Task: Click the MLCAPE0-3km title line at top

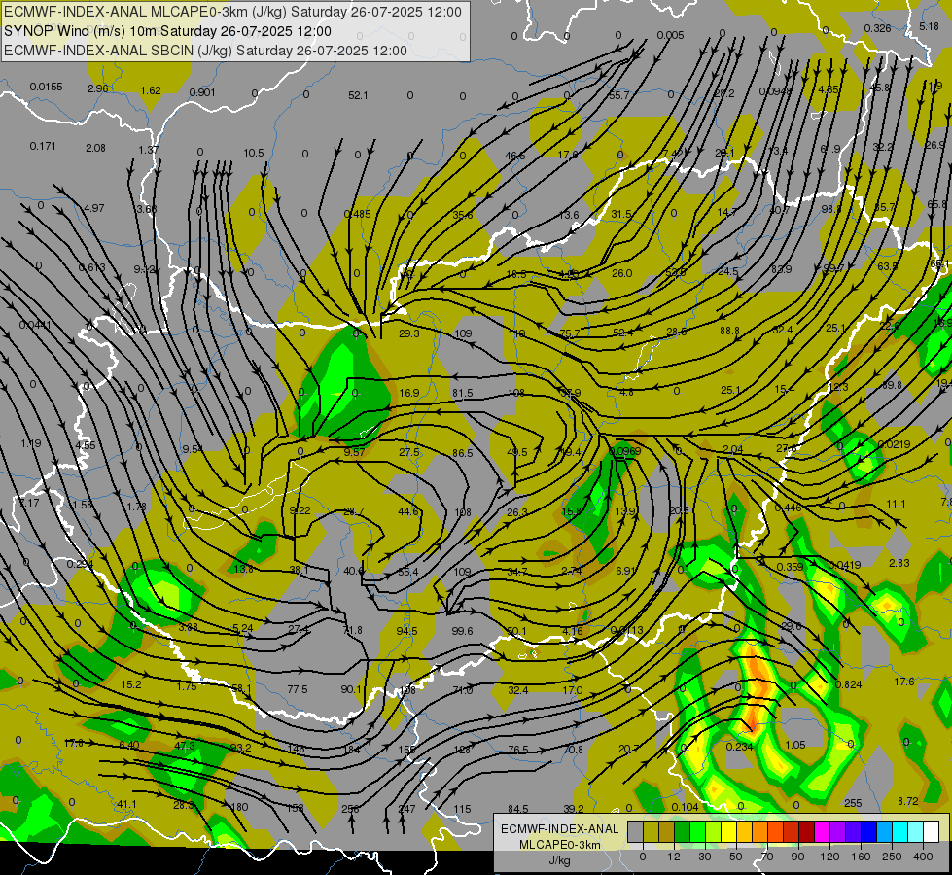Action: [232, 12]
